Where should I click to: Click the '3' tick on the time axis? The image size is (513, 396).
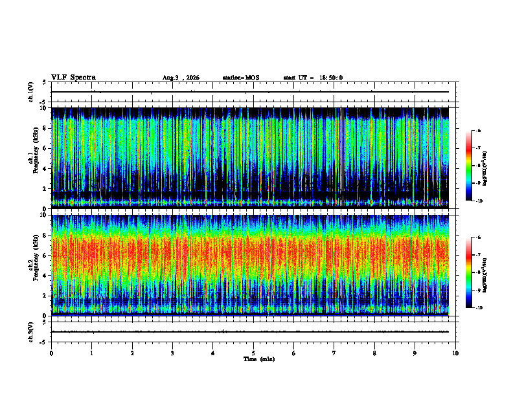coord(172,353)
